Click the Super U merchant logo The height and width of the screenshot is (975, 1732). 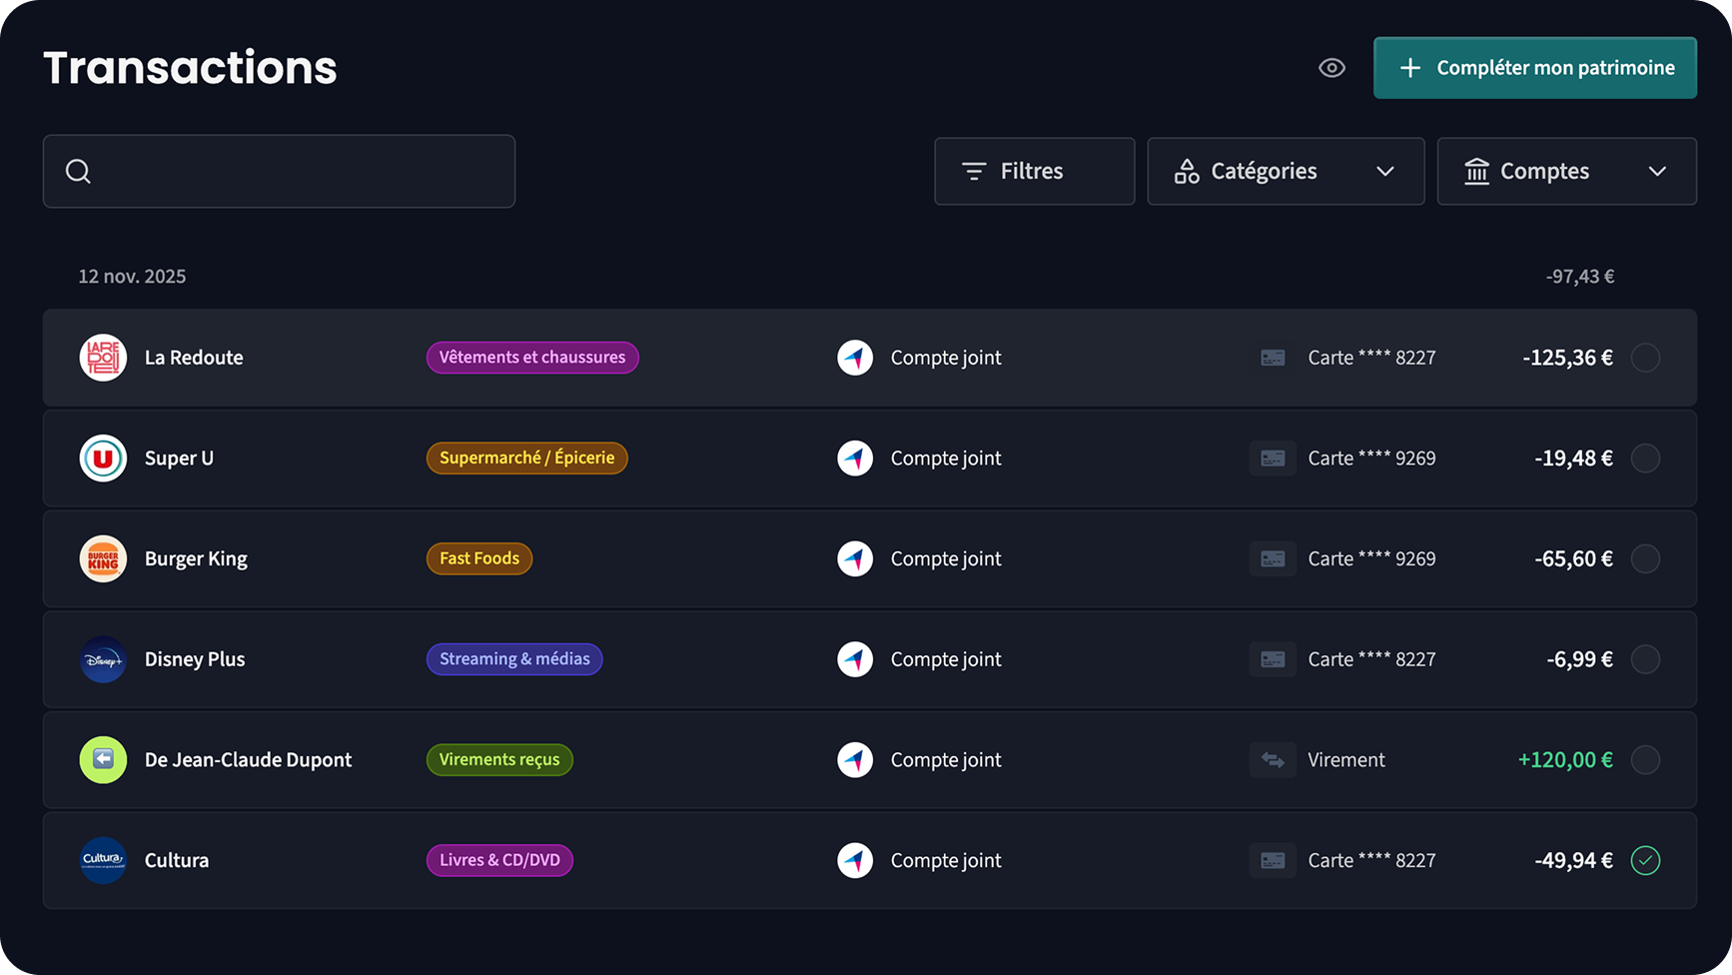point(103,459)
